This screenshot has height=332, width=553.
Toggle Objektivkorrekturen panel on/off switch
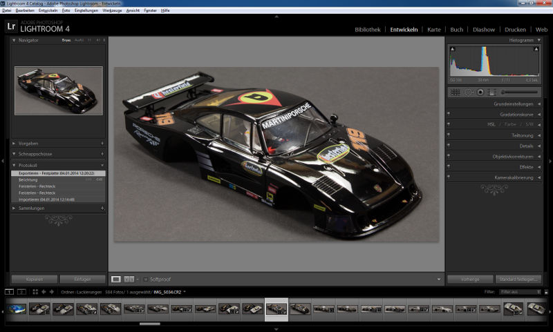pos(449,155)
